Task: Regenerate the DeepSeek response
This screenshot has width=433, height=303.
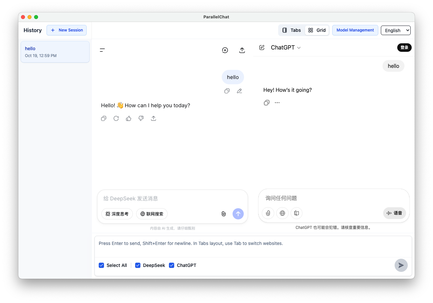Action: [x=116, y=118]
